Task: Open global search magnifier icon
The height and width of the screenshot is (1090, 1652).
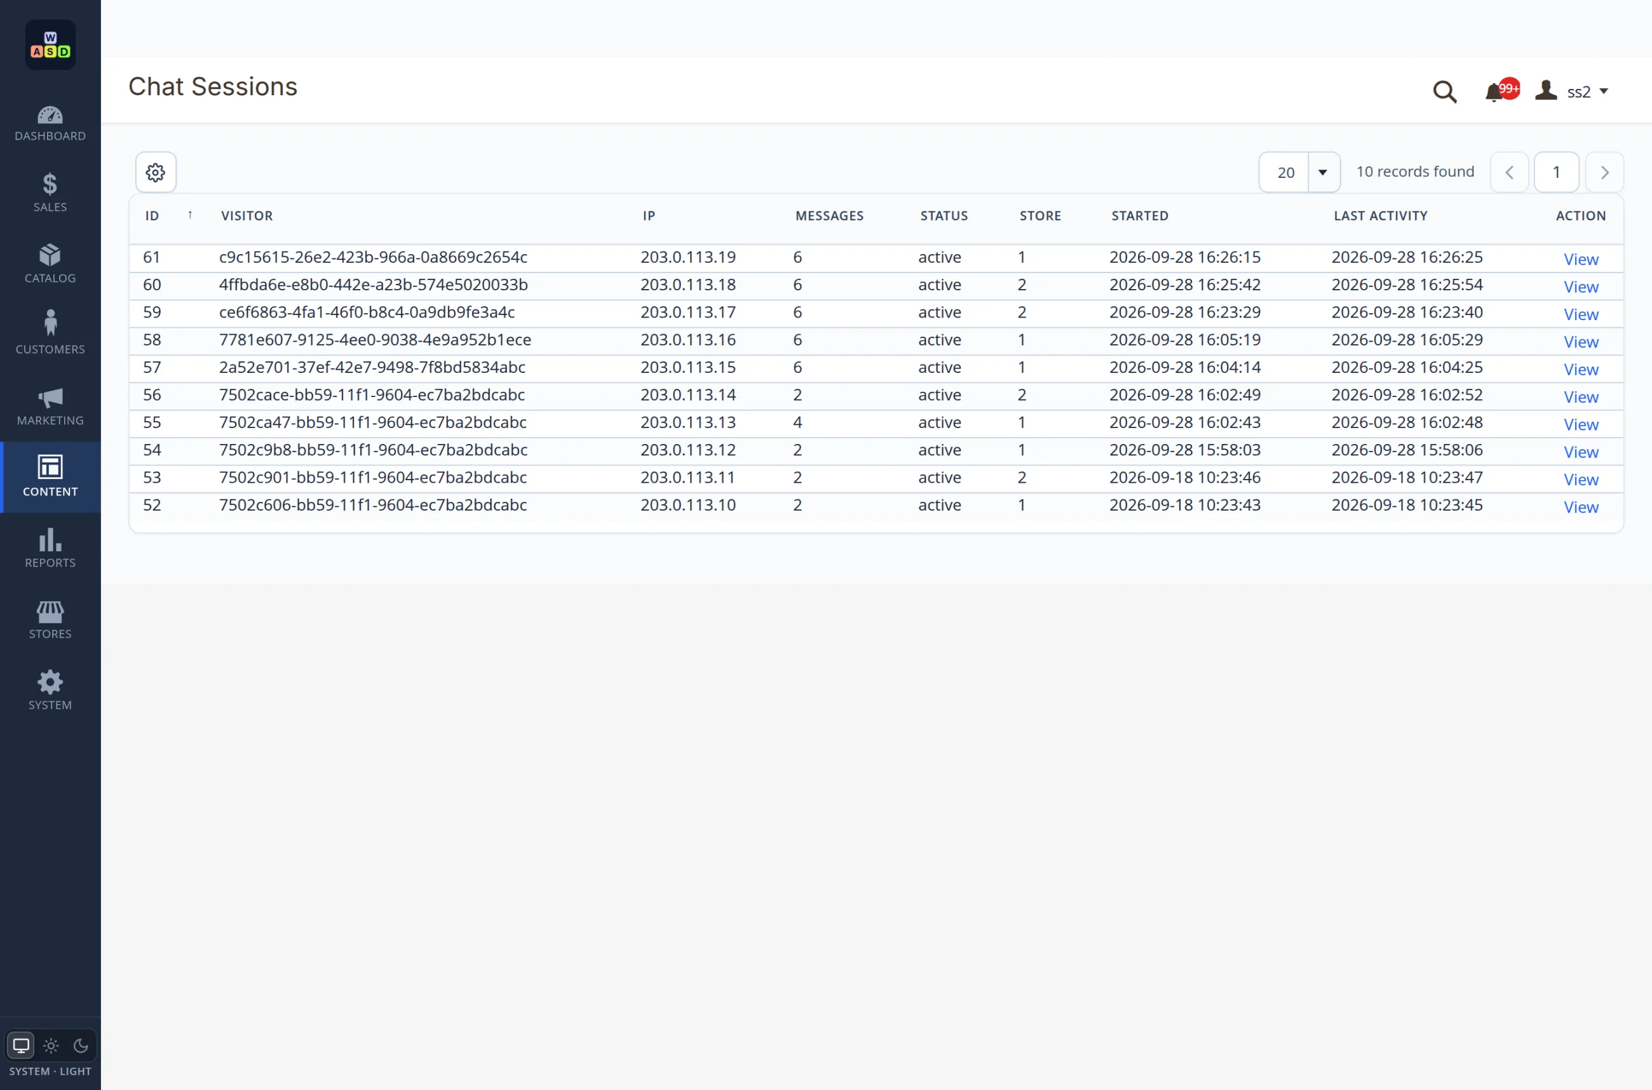Action: click(x=1445, y=91)
